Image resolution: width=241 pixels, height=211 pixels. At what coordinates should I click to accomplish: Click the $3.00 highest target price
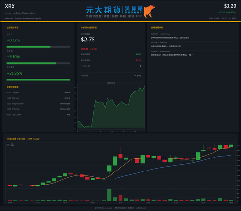tap(138, 54)
